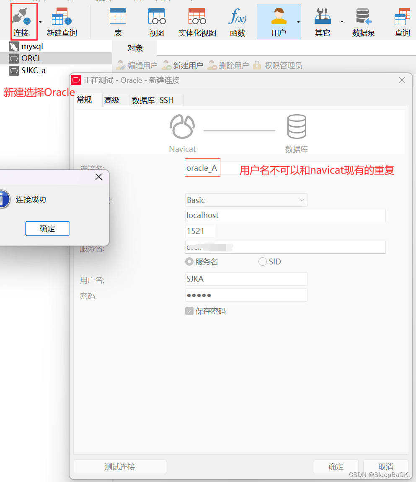Click the connection name field oracle_A
This screenshot has height=482, width=416.
[x=285, y=168]
